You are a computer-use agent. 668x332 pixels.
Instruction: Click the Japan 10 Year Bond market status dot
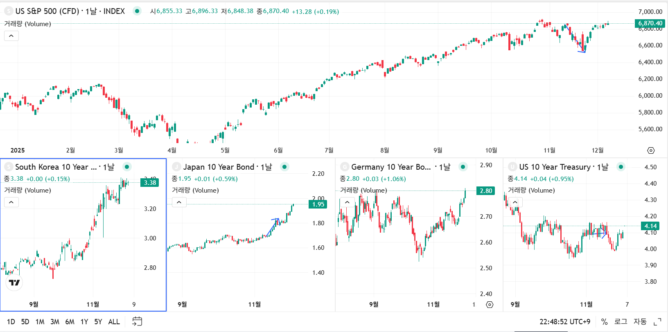click(x=284, y=167)
